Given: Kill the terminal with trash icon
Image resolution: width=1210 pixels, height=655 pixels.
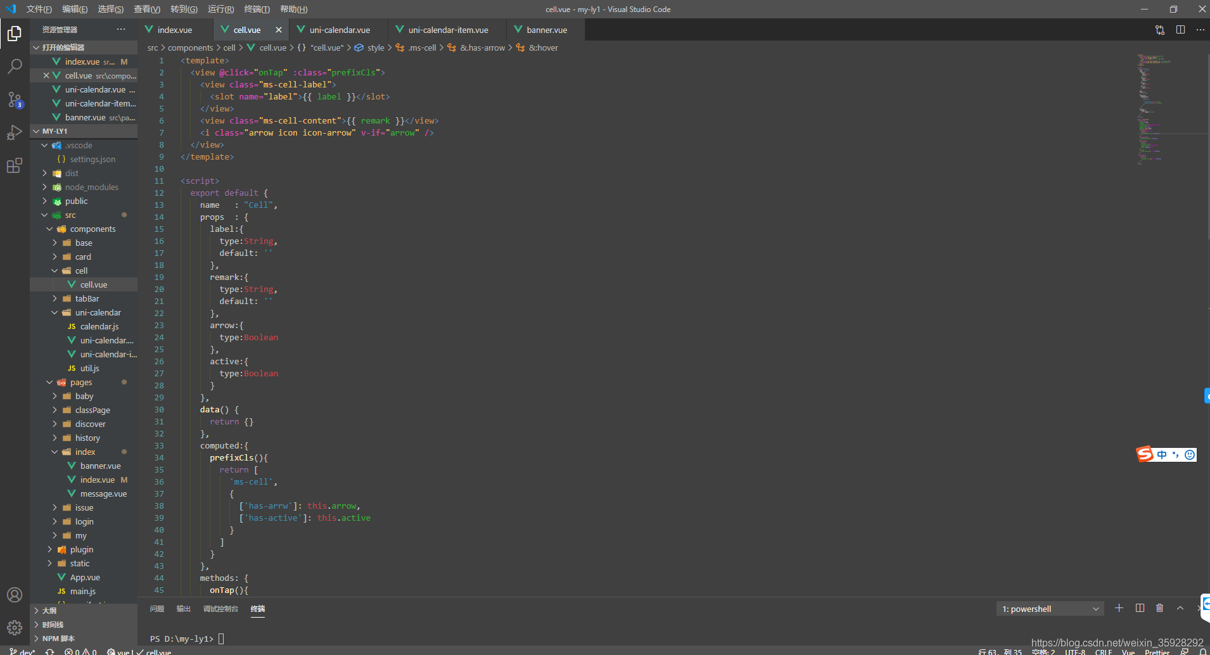Looking at the screenshot, I should (x=1160, y=608).
